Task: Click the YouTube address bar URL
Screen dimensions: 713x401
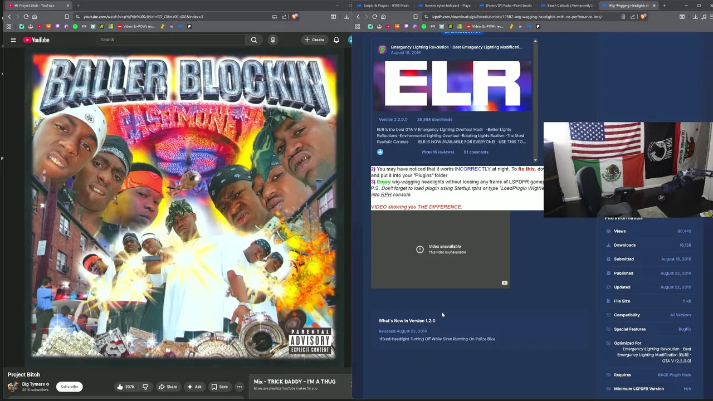Action: pos(143,17)
